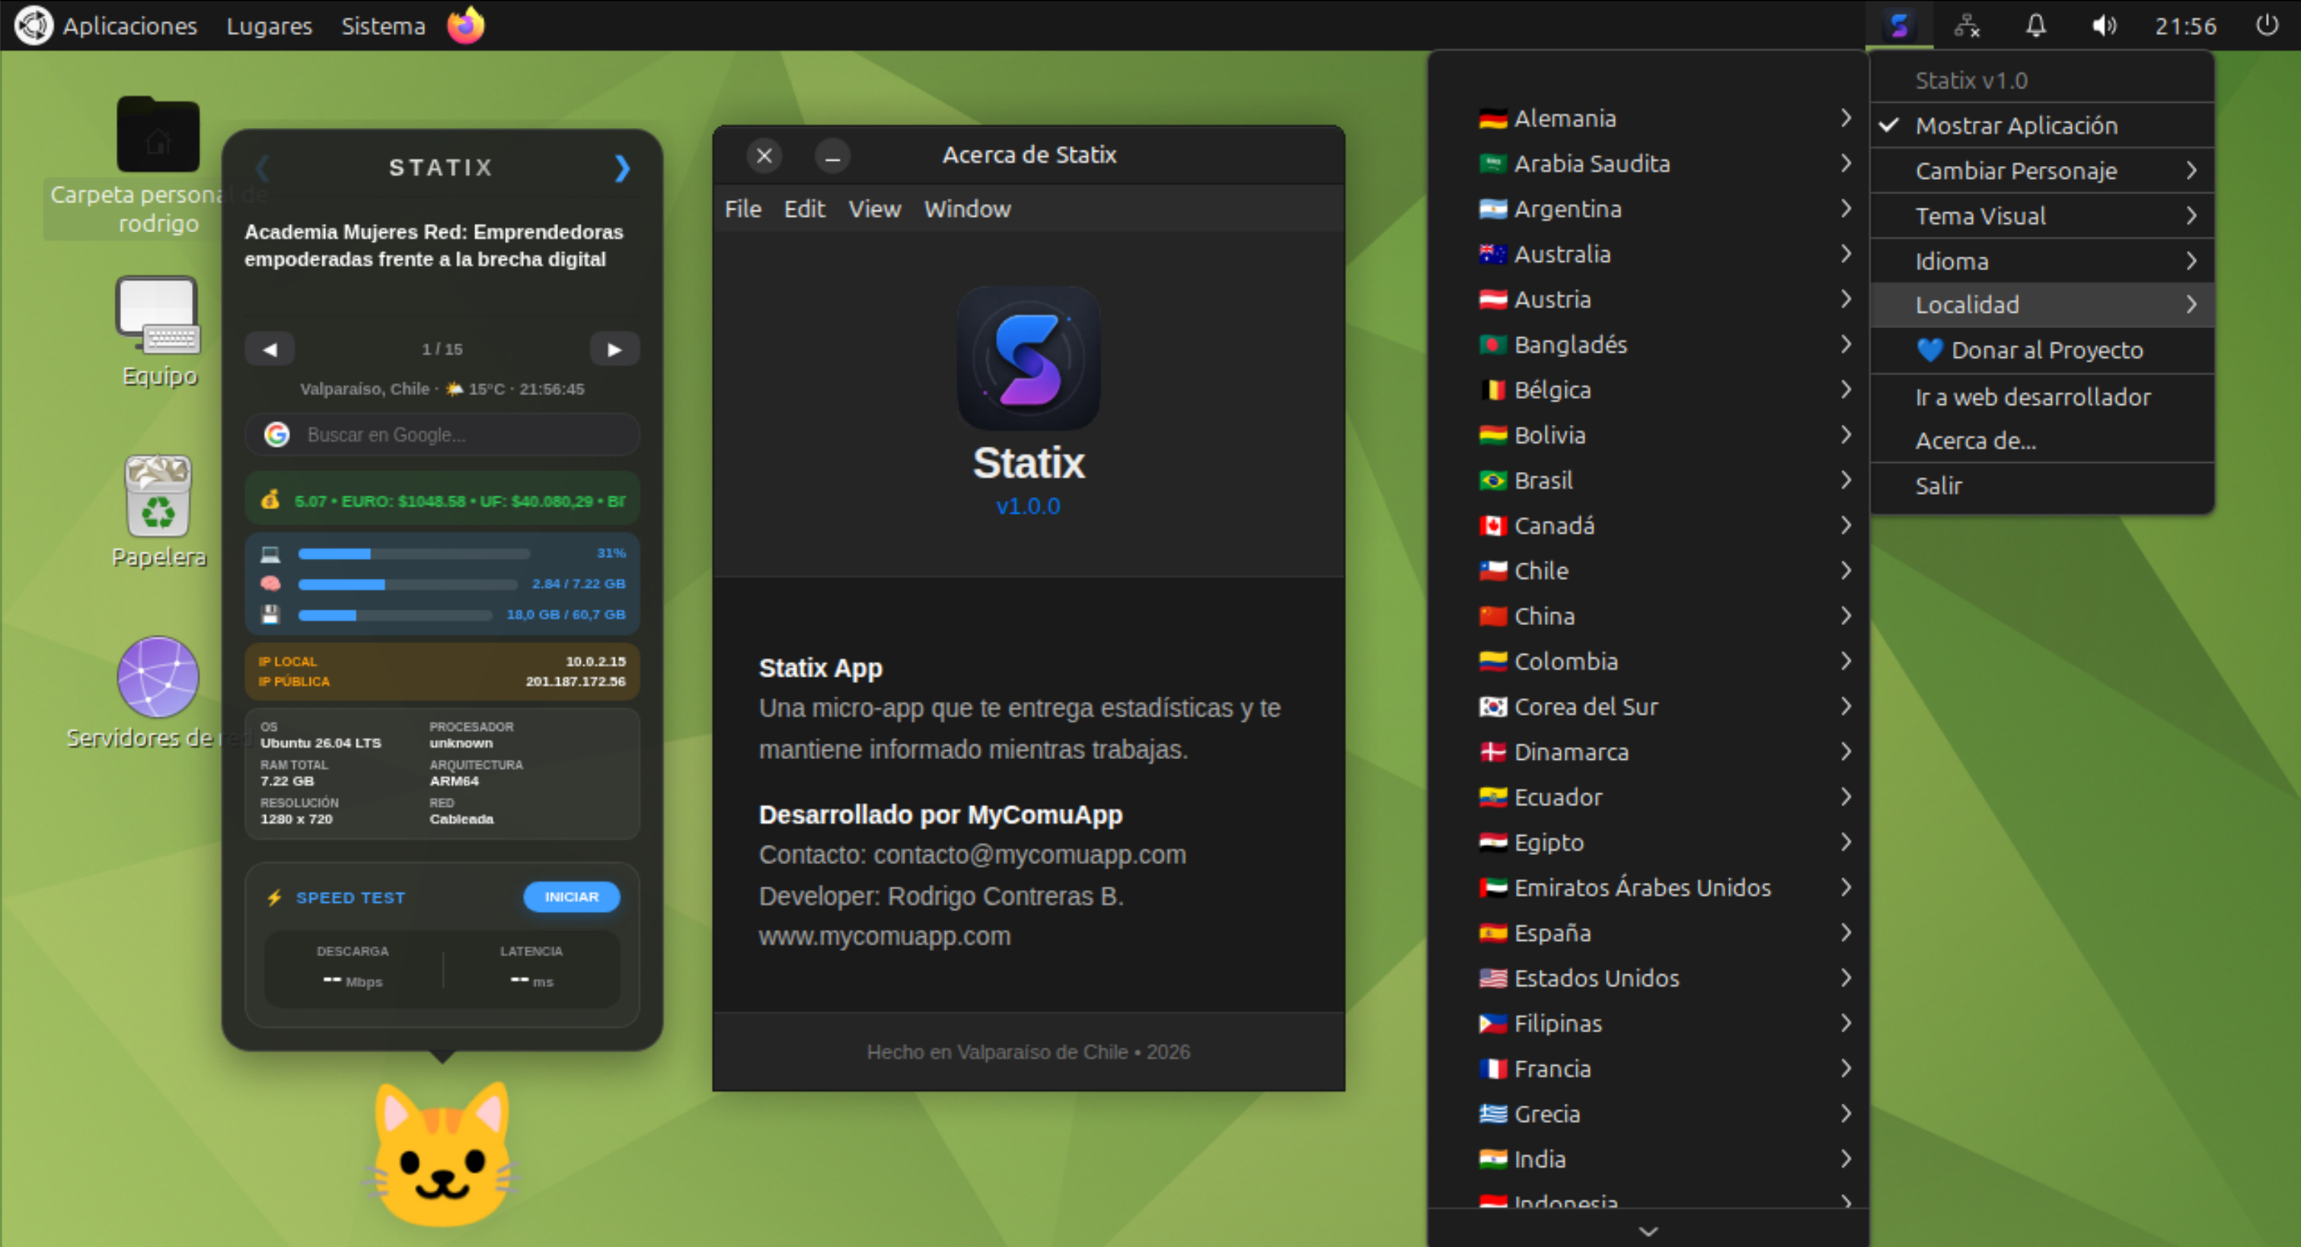Select Emiratos Árabes Unidos in the list

1648,888
